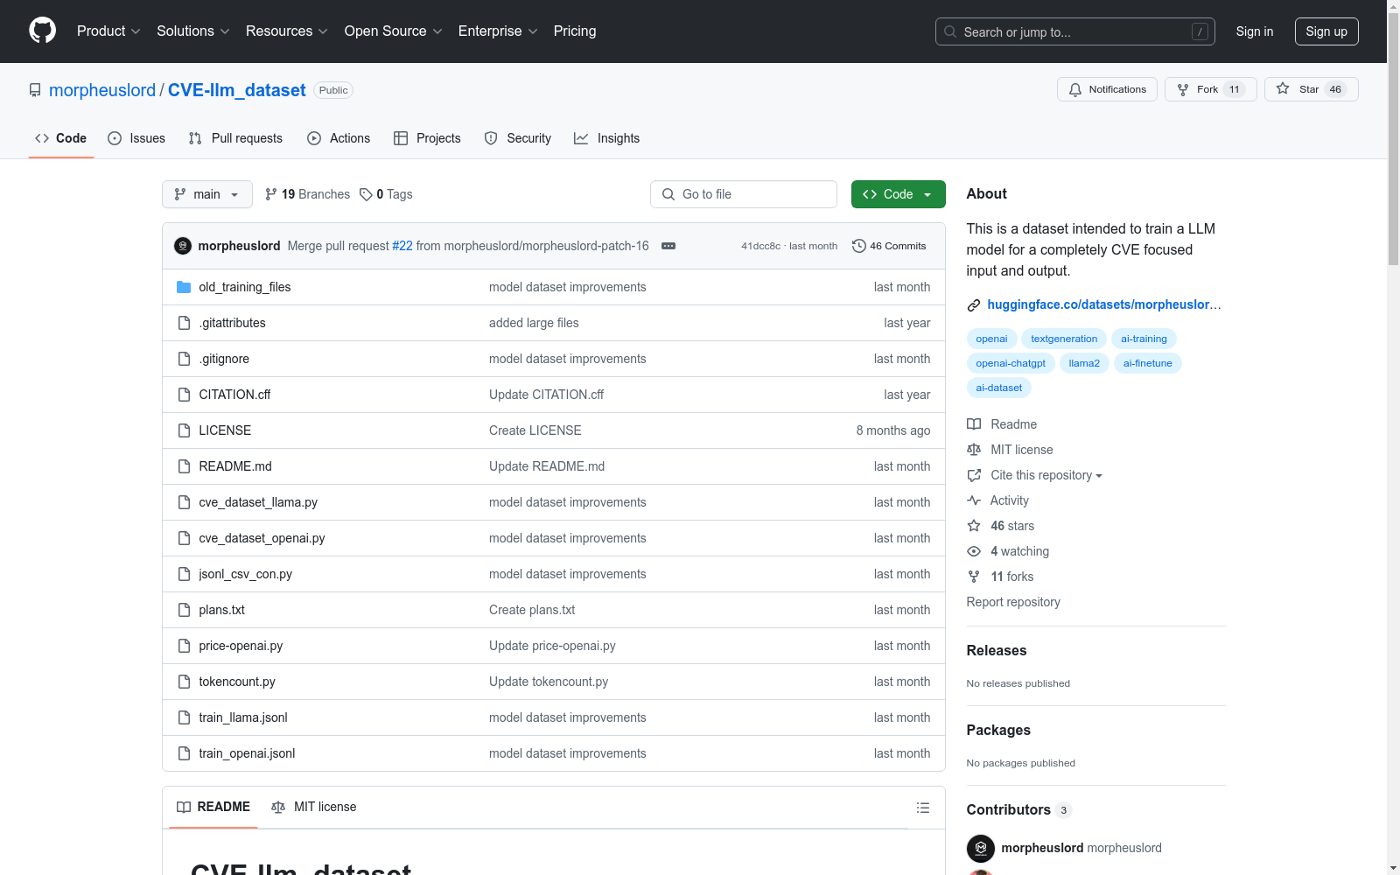Click the ai-finetune topic tag

point(1148,363)
